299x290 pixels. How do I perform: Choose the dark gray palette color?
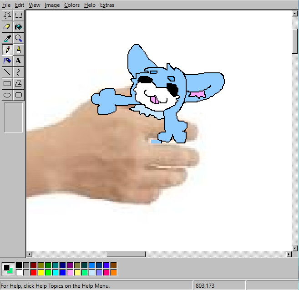pos(26,265)
